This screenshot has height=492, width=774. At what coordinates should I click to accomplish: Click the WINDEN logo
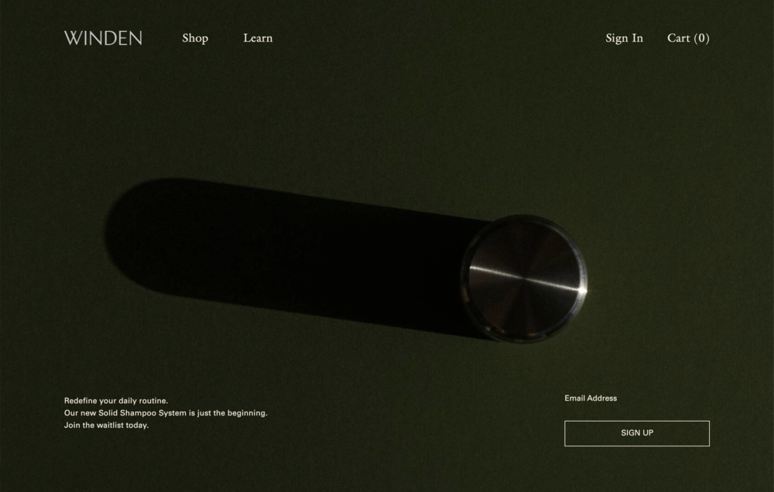tap(103, 38)
